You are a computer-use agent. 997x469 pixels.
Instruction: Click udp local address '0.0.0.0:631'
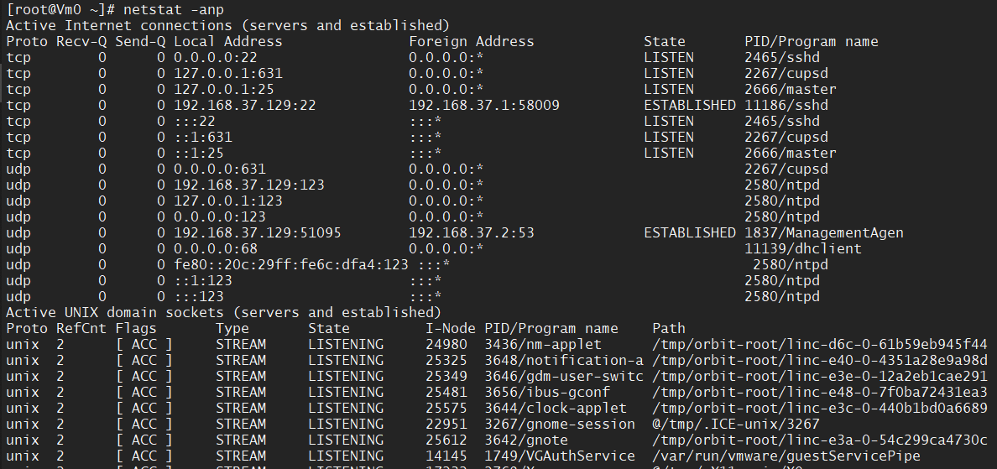pos(219,169)
